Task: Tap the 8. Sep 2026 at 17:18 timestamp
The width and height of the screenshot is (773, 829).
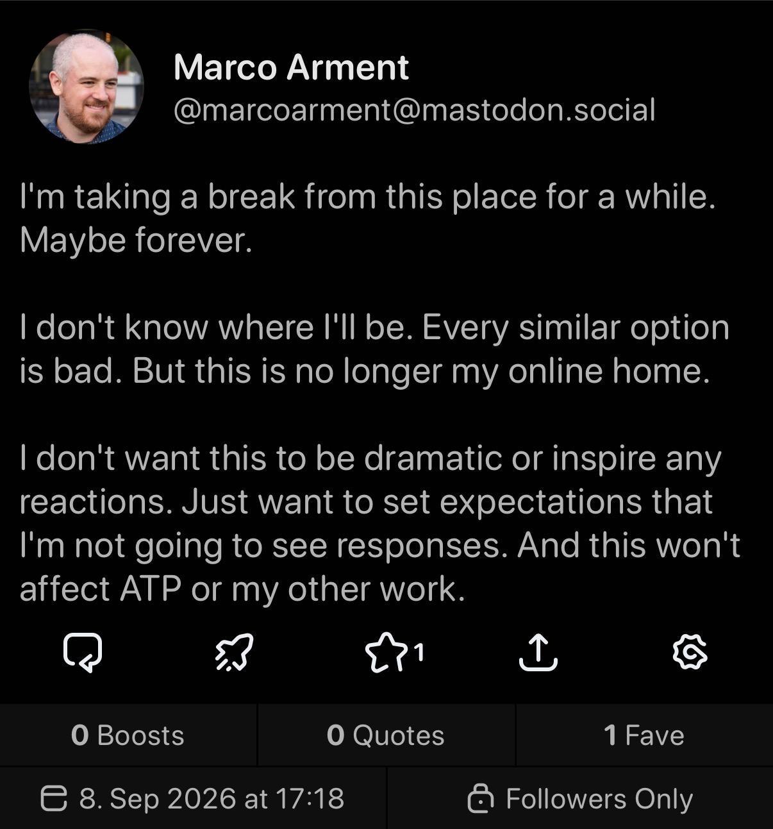Action: click(212, 798)
